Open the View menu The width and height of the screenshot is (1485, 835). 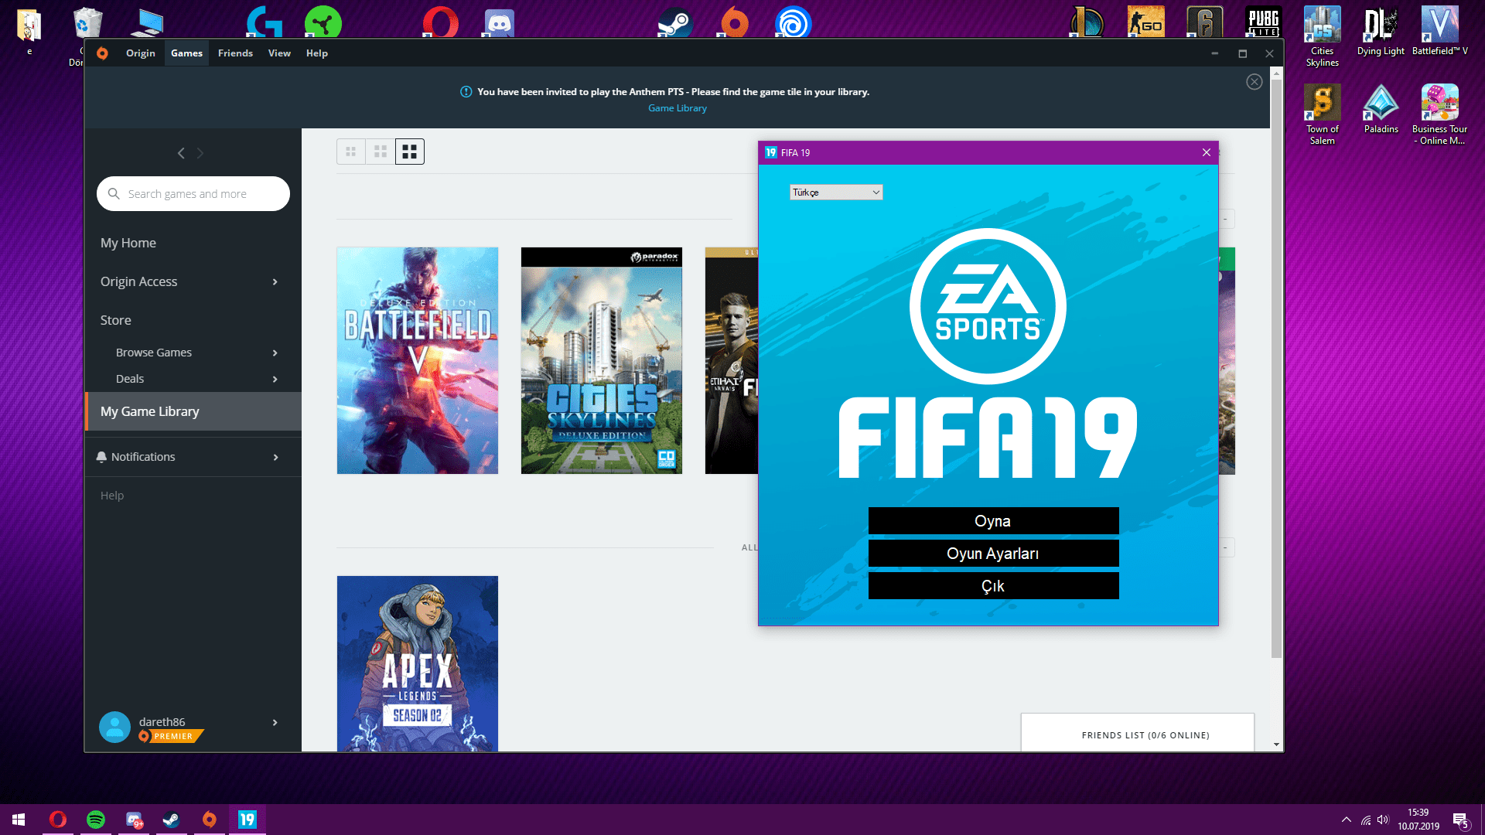pyautogui.click(x=279, y=53)
